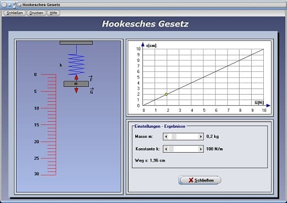287x203 pixels.
Task: Click the 'Masse m:' label
Action: 143,137
